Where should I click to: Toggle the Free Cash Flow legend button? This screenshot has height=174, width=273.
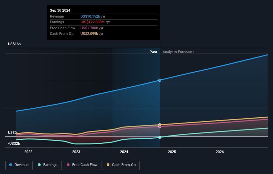coord(82,165)
